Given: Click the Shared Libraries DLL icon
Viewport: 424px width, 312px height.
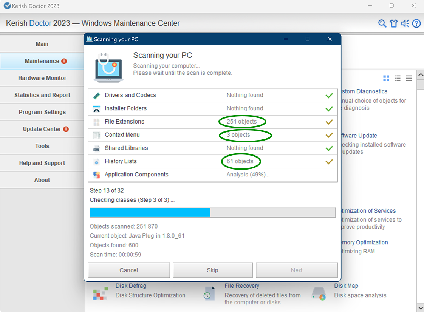Looking at the screenshot, I should pyautogui.click(x=96, y=148).
